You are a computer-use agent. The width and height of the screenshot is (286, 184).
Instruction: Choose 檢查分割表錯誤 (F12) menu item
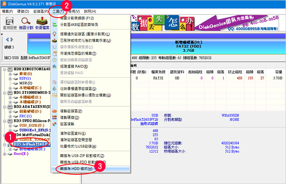pyautogui.click(x=90, y=18)
